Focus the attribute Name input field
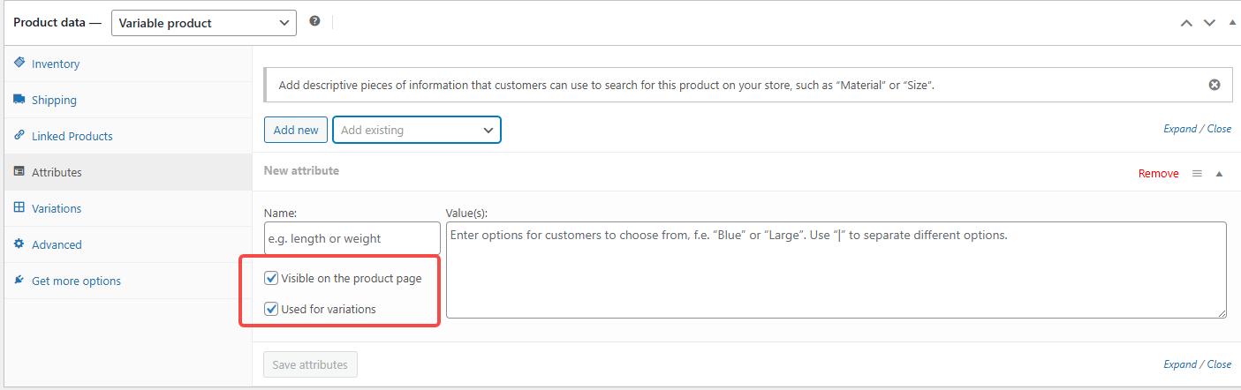 352,238
